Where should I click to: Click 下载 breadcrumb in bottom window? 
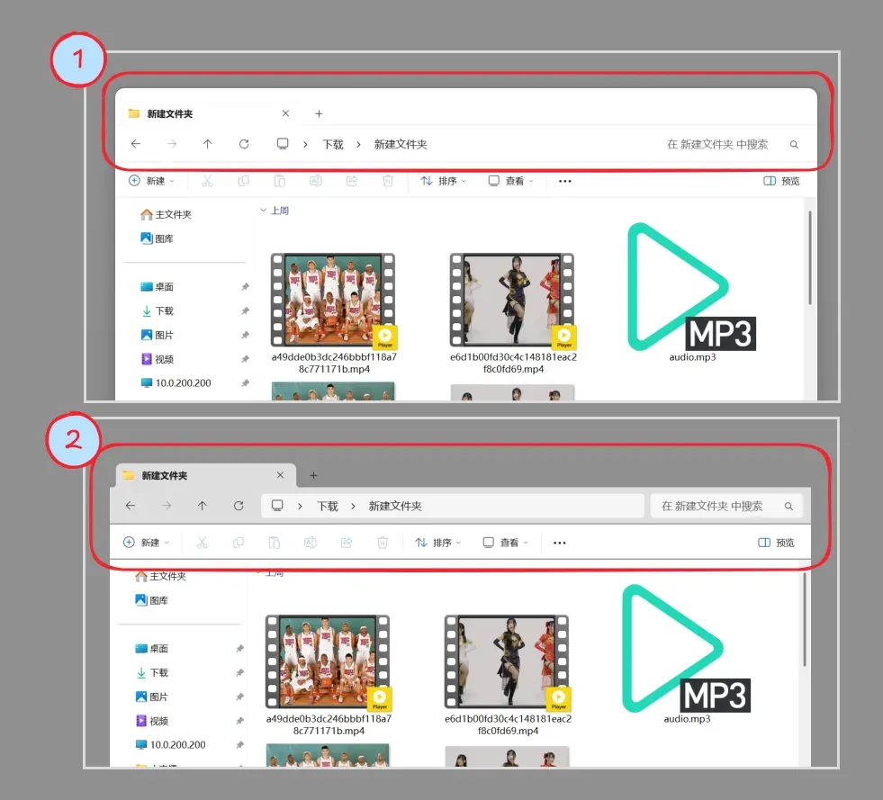click(327, 506)
